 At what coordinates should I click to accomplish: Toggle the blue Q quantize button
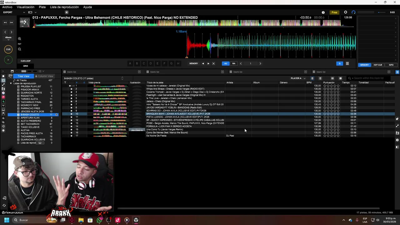click(x=340, y=63)
